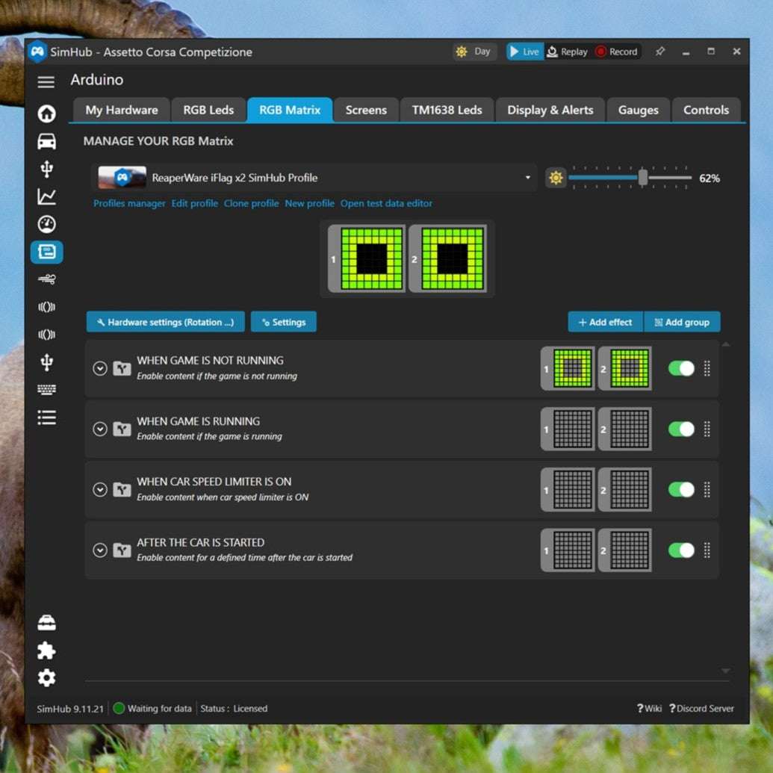
Task: Switch to the Controls tab
Action: pos(706,110)
